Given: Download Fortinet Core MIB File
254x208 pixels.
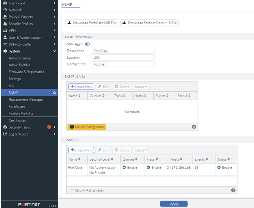Looking at the screenshot, I should pos(149,23).
